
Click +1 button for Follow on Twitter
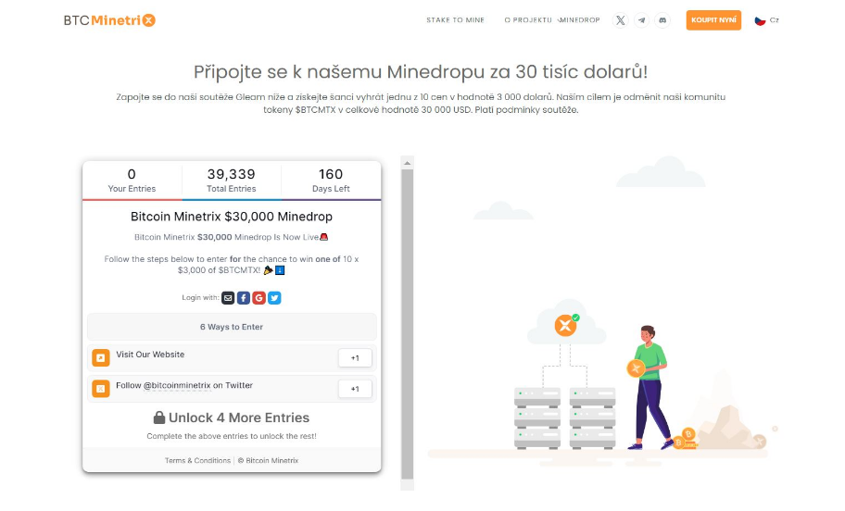click(x=355, y=389)
